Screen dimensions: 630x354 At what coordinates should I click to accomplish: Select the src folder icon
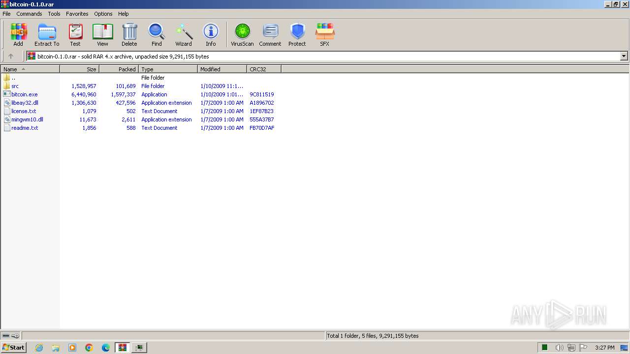(6, 86)
